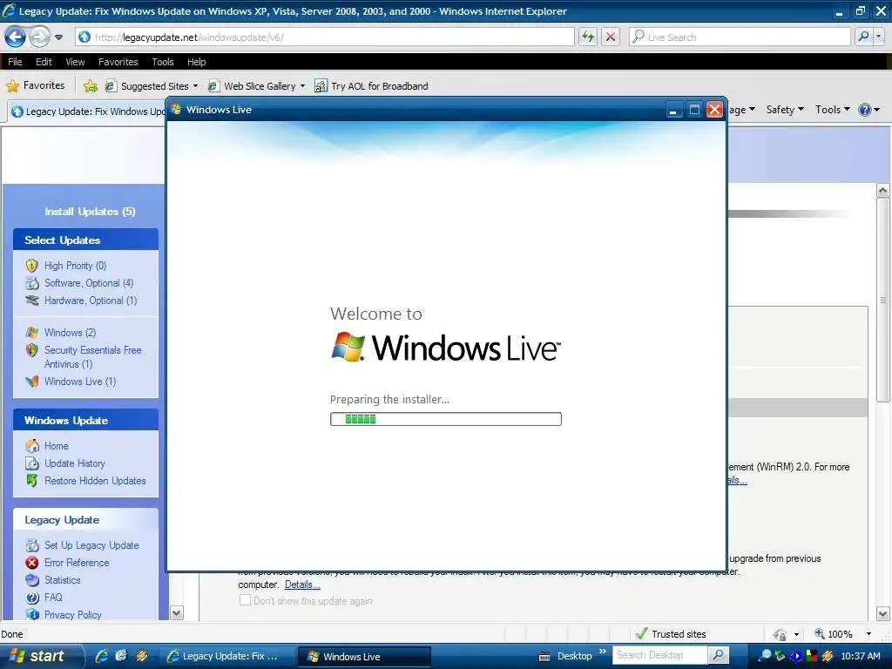892x669 pixels.
Task: Open search provider dropdown arrow
Action: [879, 37]
